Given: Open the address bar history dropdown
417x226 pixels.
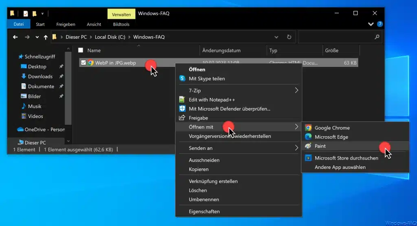Looking at the screenshot, I should click(x=277, y=37).
